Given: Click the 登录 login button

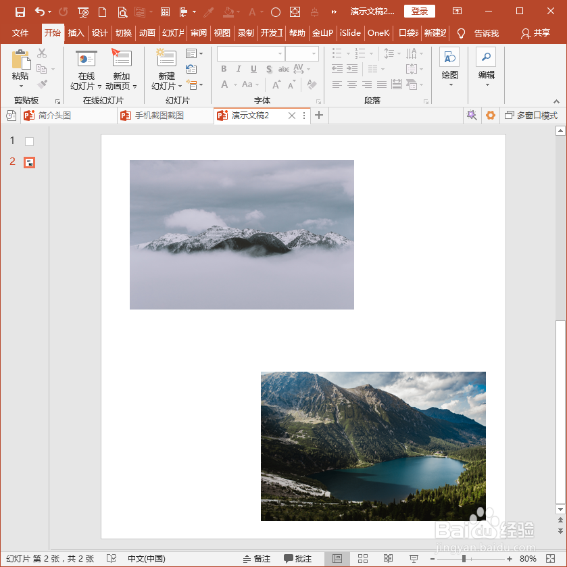Looking at the screenshot, I should click(x=420, y=11).
